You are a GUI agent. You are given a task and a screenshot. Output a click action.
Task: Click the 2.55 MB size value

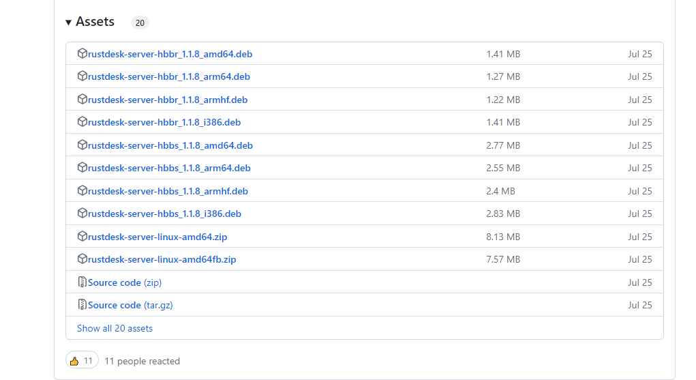tap(503, 168)
